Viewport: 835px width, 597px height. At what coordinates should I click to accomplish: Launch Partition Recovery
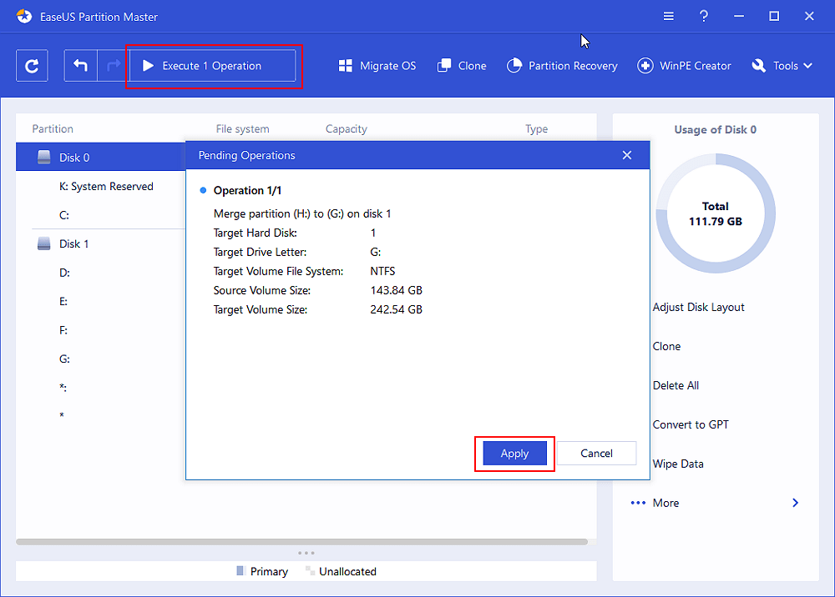[562, 66]
